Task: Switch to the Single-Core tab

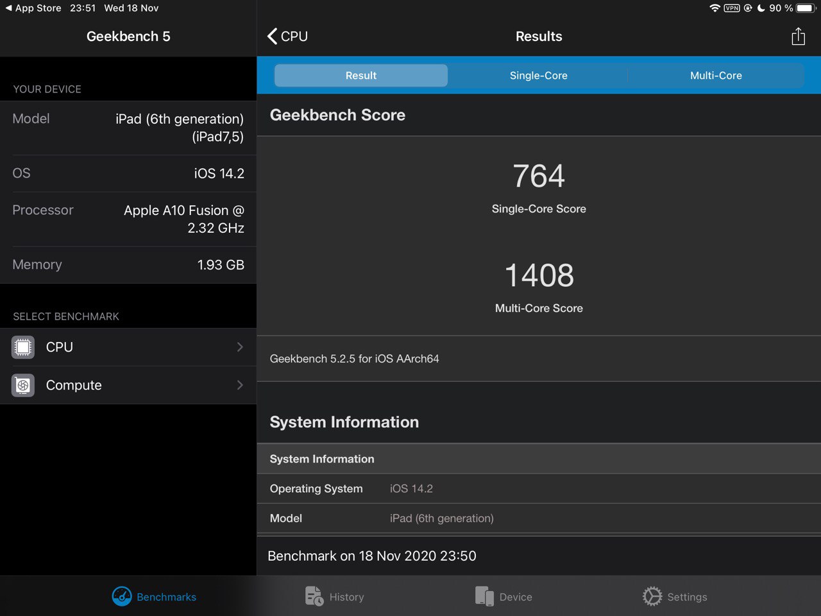Action: coord(538,75)
